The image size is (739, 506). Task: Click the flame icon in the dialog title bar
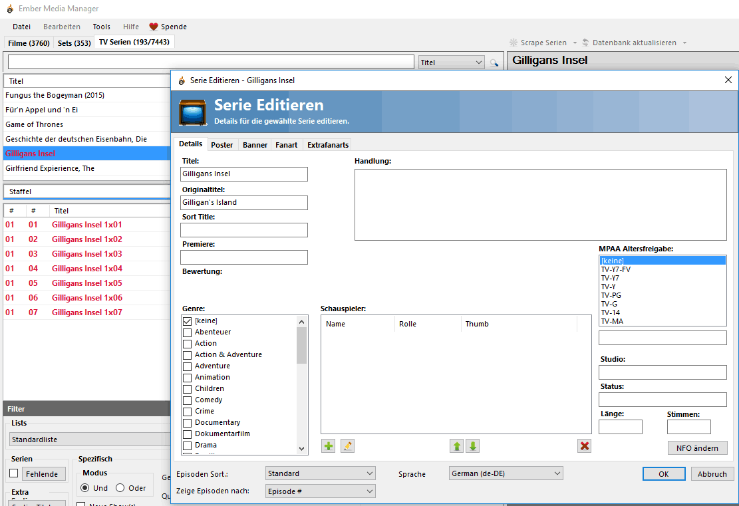point(182,80)
